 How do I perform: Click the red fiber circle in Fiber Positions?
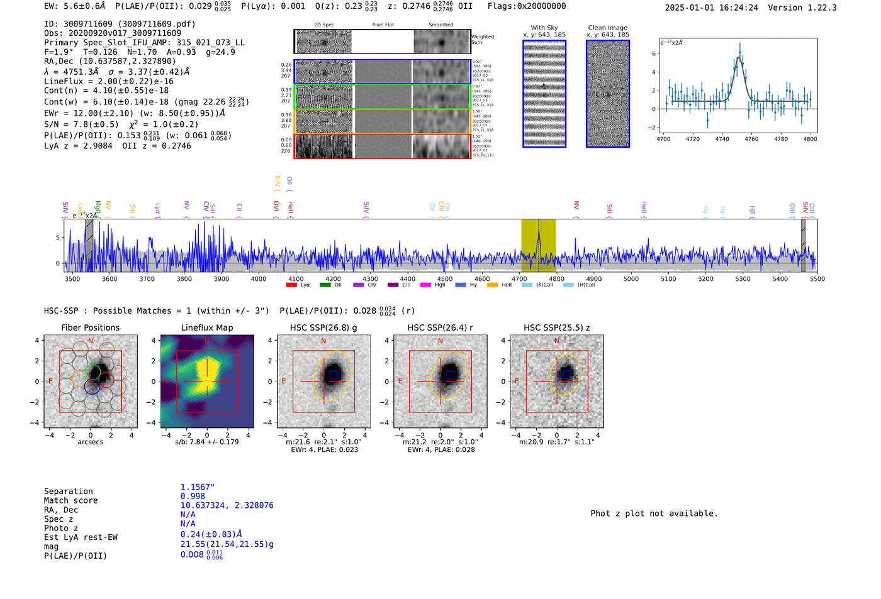(x=106, y=380)
